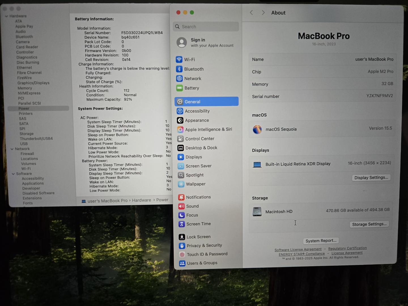Screen dimensions: 408x306
Task: Click the Name row value user's MacBook Pro
Action: point(374,59)
